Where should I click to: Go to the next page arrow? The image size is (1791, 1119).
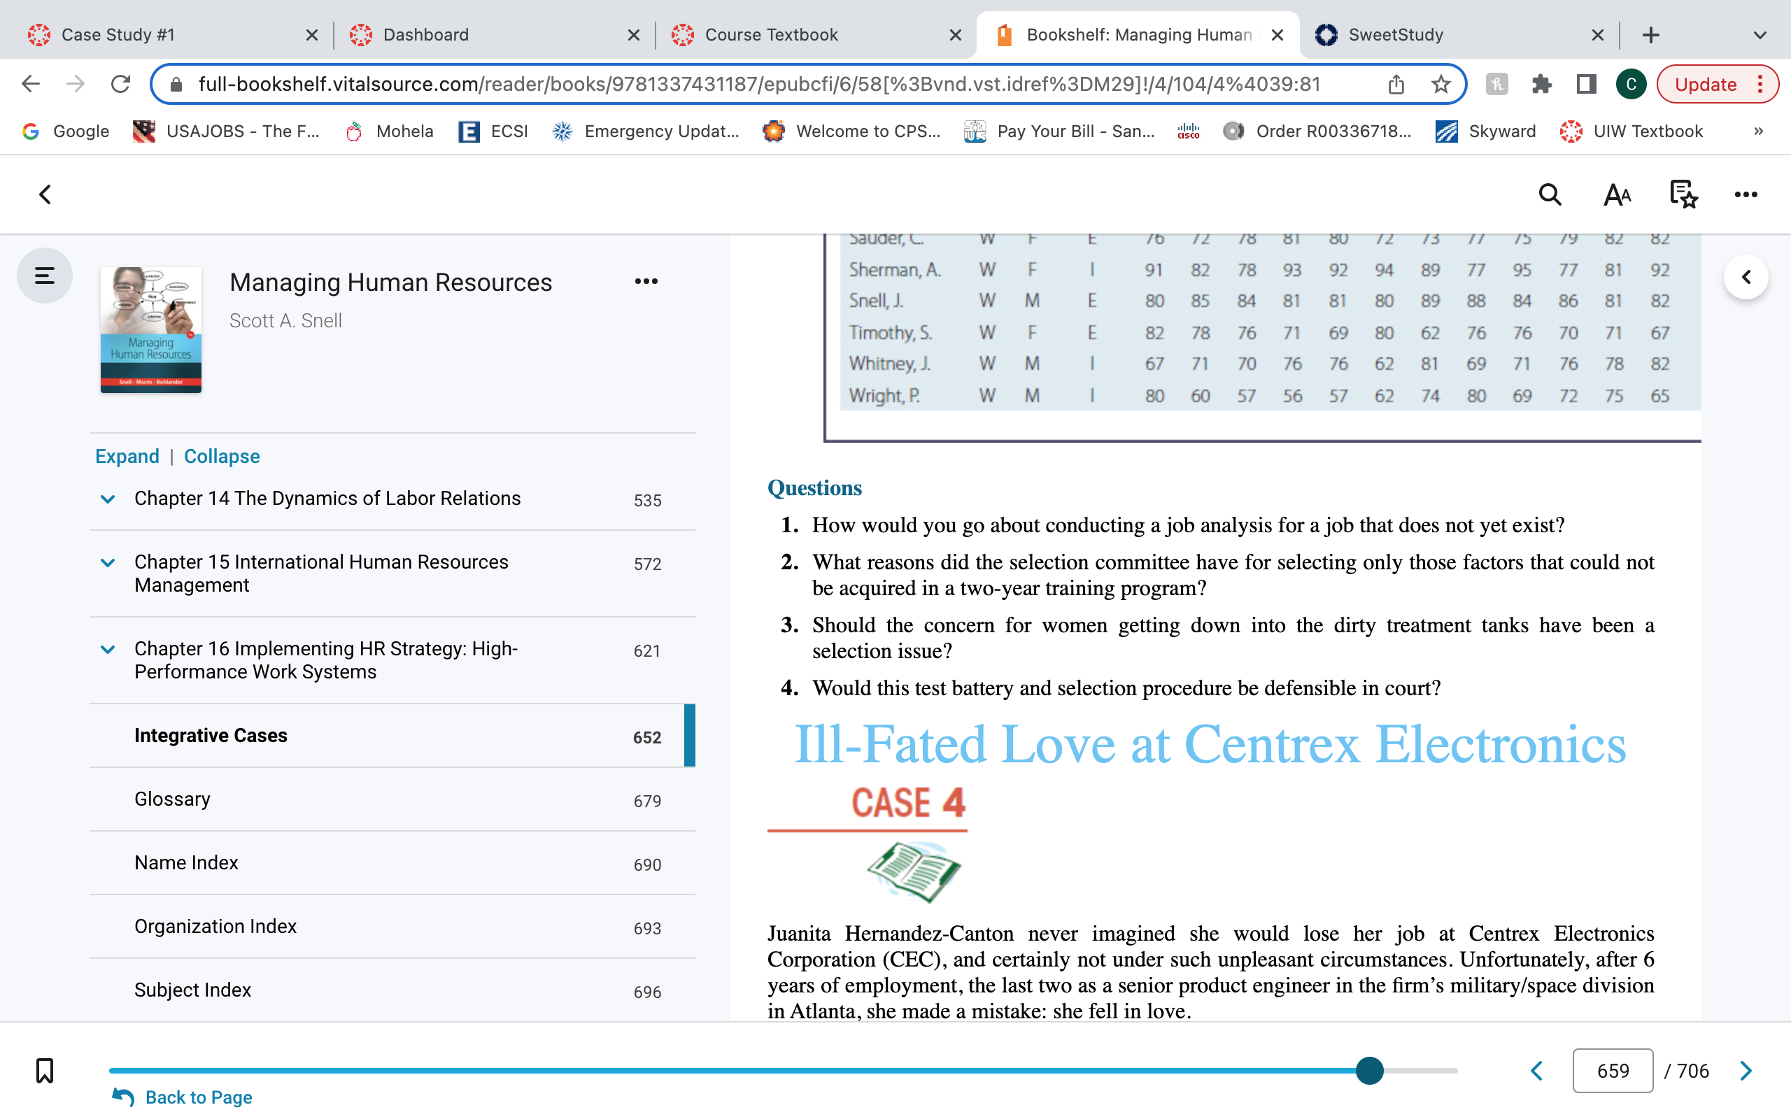[x=1747, y=1070]
